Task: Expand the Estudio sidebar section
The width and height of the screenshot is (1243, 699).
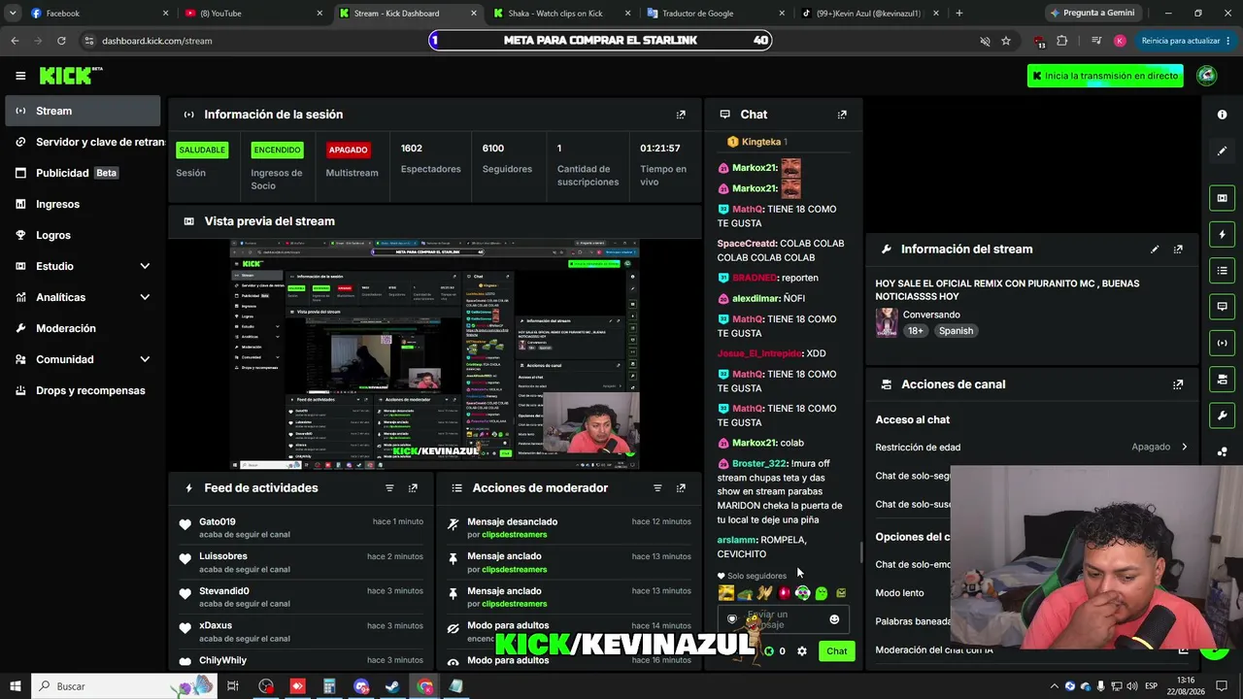Action: click(145, 266)
